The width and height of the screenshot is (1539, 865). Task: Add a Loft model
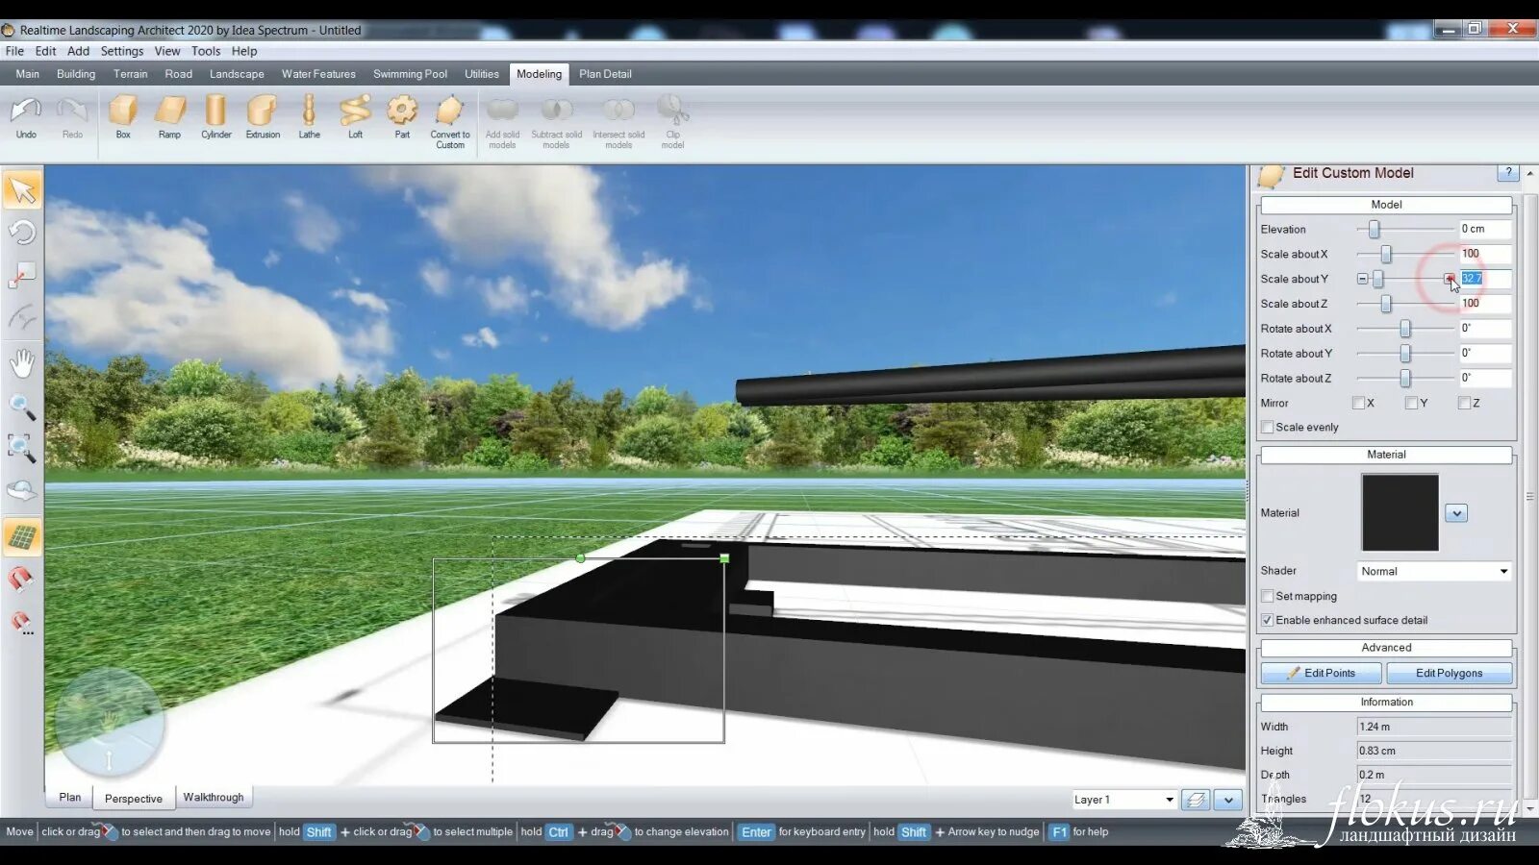coord(355,111)
